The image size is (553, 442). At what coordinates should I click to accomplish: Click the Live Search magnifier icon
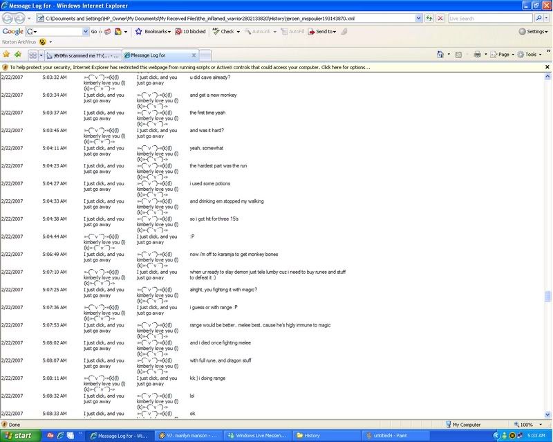(538, 18)
